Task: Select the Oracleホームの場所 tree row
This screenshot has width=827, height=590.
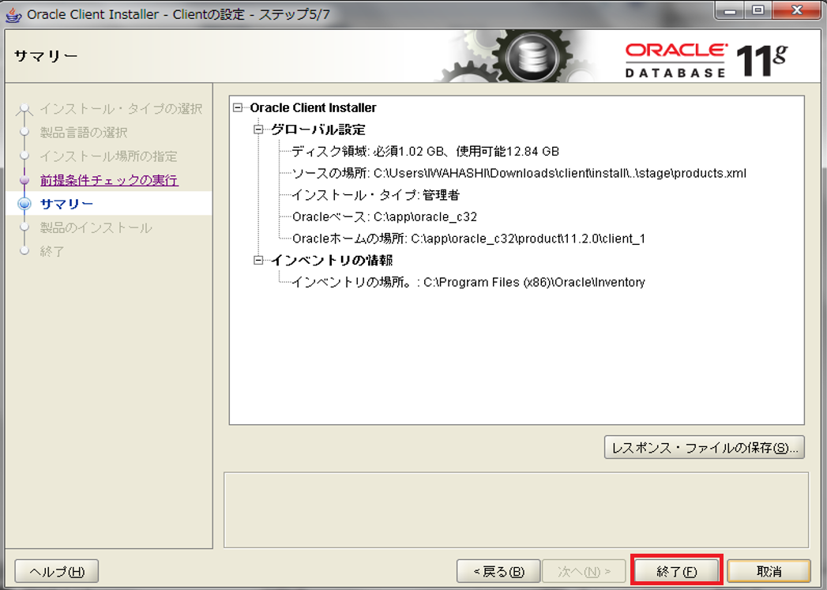Action: 468,239
